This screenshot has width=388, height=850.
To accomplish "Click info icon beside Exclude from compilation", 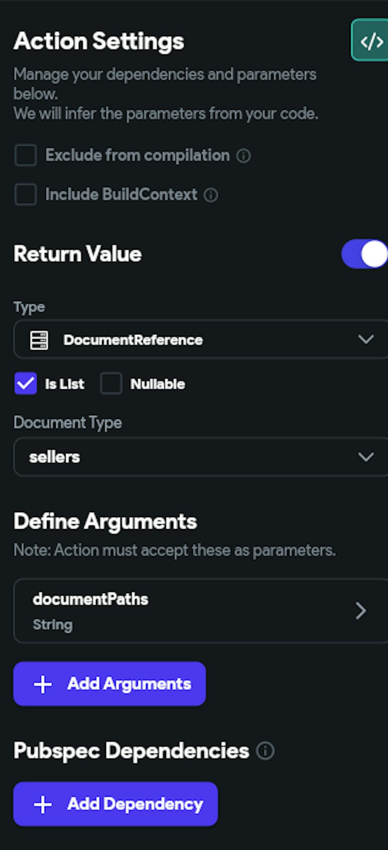I will [244, 156].
